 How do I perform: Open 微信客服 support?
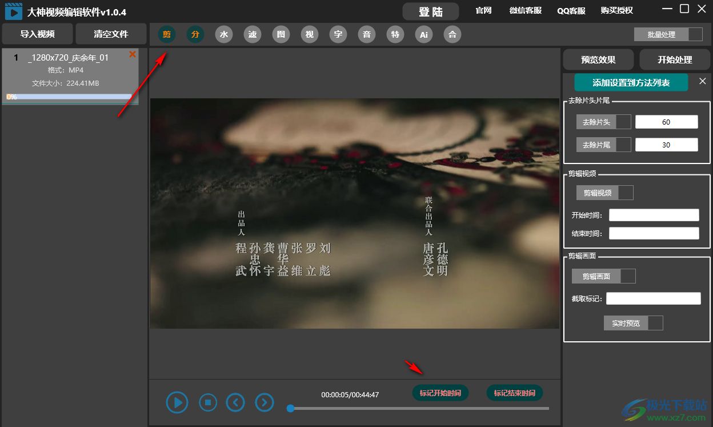(x=526, y=10)
